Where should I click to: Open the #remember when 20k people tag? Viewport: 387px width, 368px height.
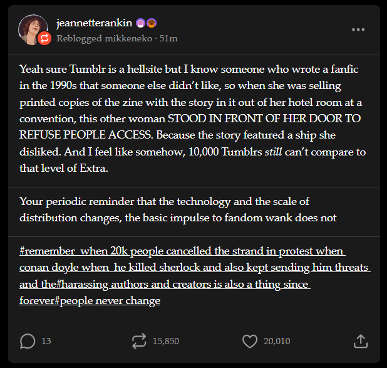pyautogui.click(x=182, y=251)
